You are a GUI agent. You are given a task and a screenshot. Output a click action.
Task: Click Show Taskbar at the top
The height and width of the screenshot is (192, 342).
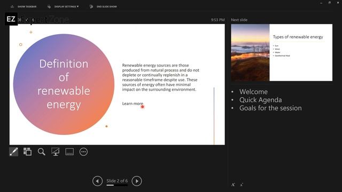tap(24, 6)
